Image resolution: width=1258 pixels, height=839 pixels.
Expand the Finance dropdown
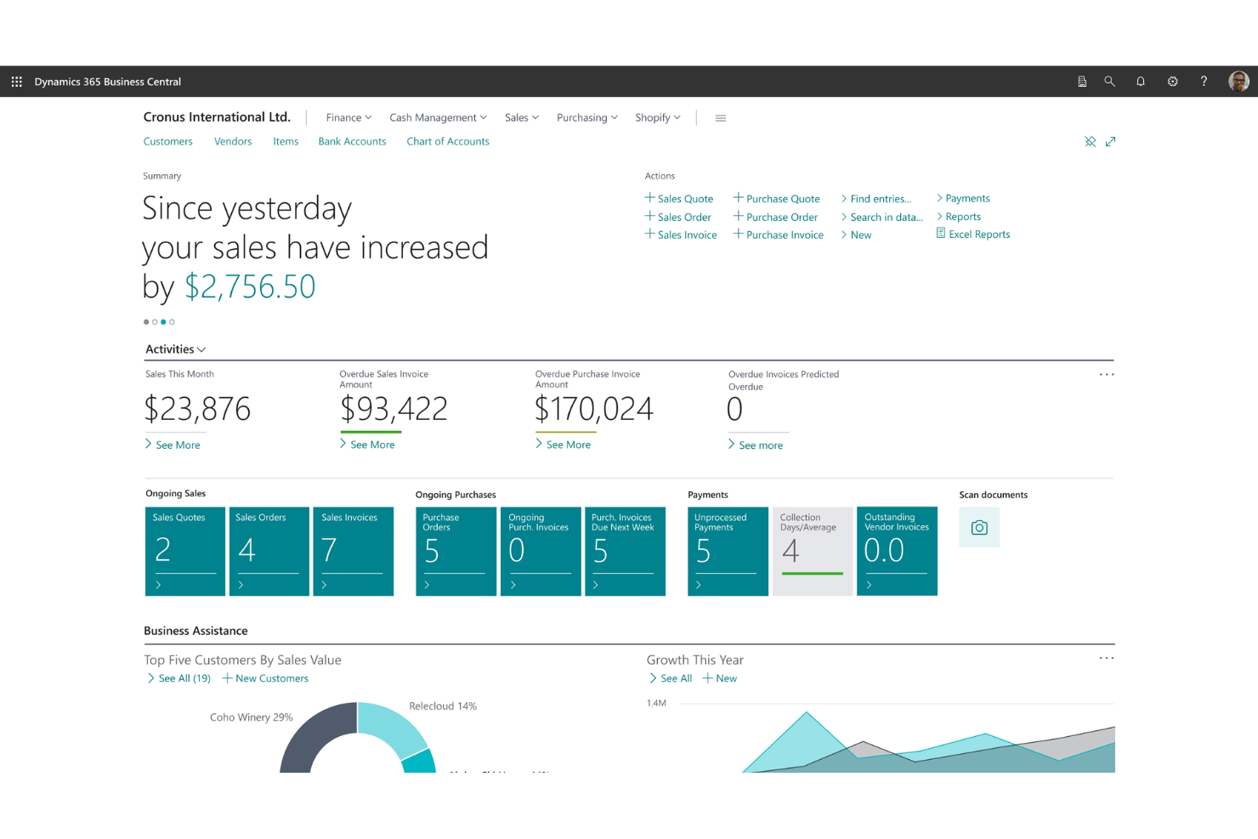pyautogui.click(x=348, y=117)
